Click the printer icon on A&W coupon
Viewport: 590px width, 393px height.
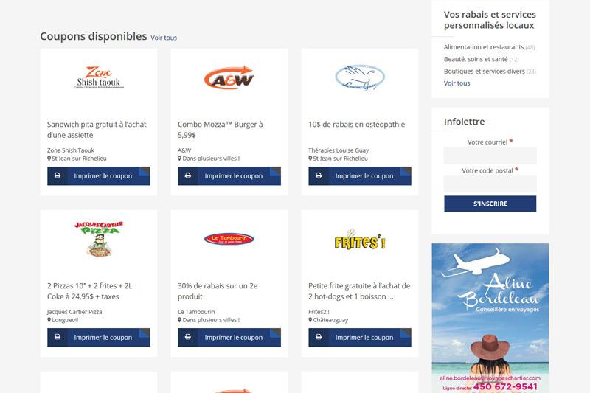[188, 175]
